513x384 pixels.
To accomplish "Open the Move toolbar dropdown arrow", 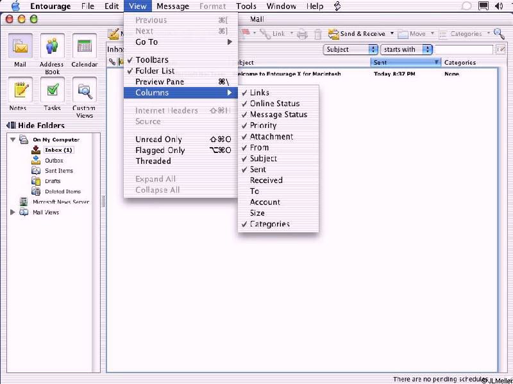I will pos(432,33).
